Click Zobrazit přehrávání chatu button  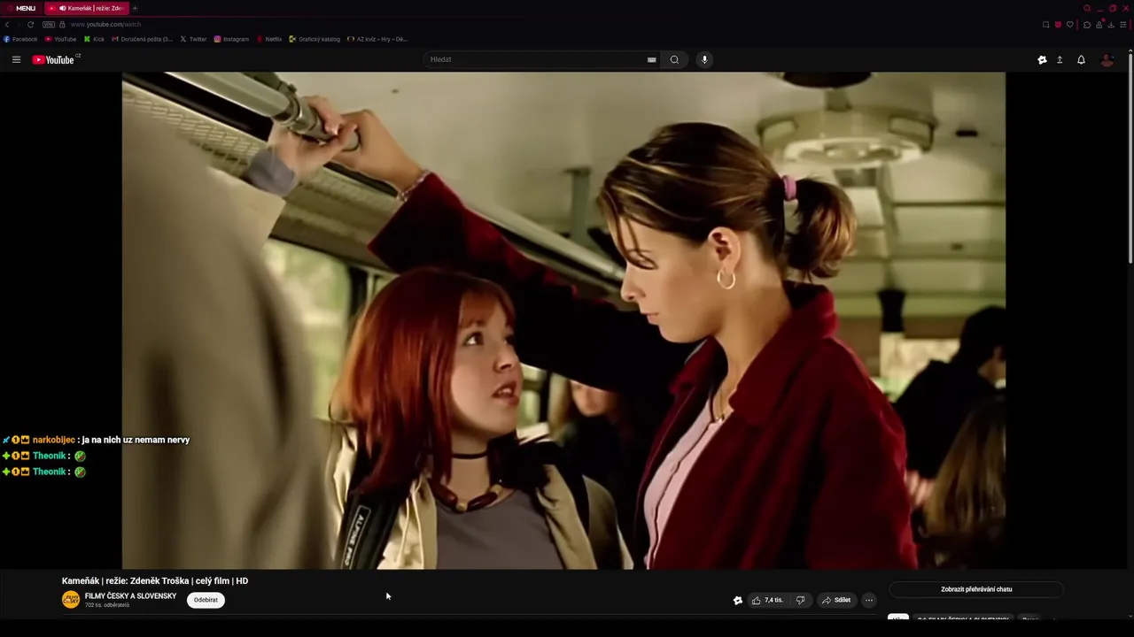pos(976,589)
